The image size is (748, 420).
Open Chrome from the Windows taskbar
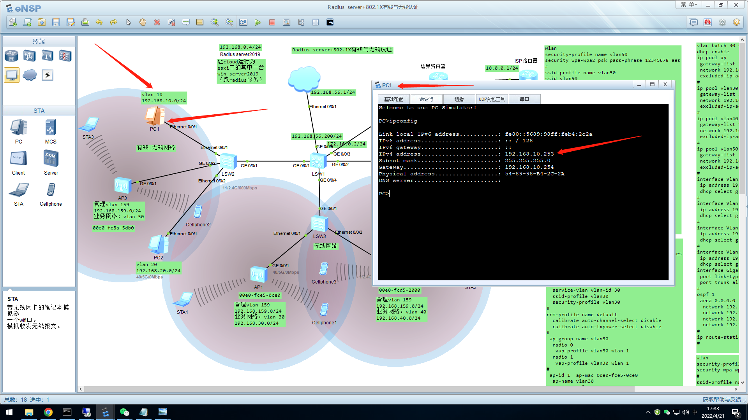pyautogui.click(x=48, y=412)
